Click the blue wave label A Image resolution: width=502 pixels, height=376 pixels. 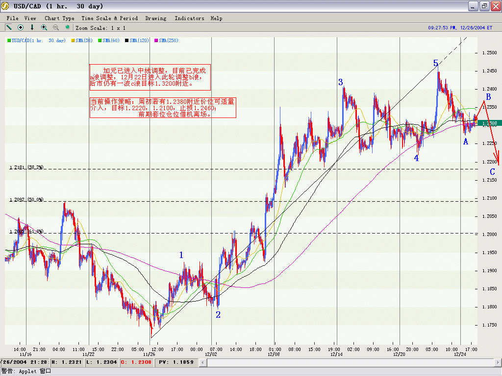click(x=466, y=141)
